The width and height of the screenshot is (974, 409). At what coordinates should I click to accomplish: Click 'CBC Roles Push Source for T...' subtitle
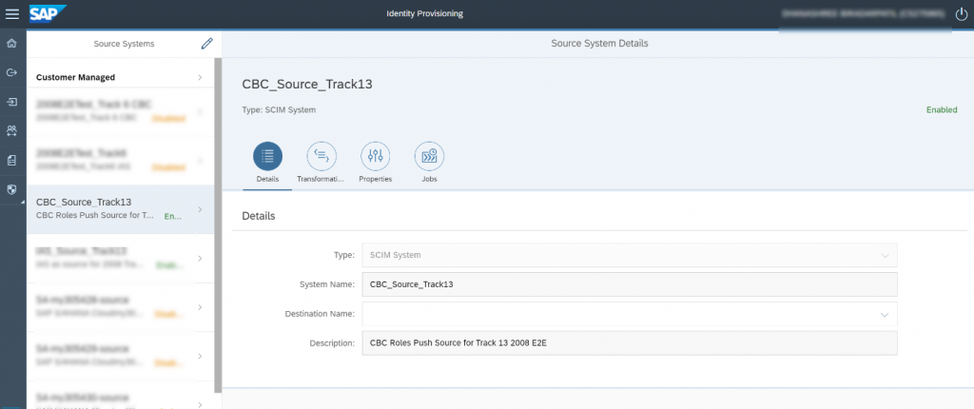pos(95,216)
